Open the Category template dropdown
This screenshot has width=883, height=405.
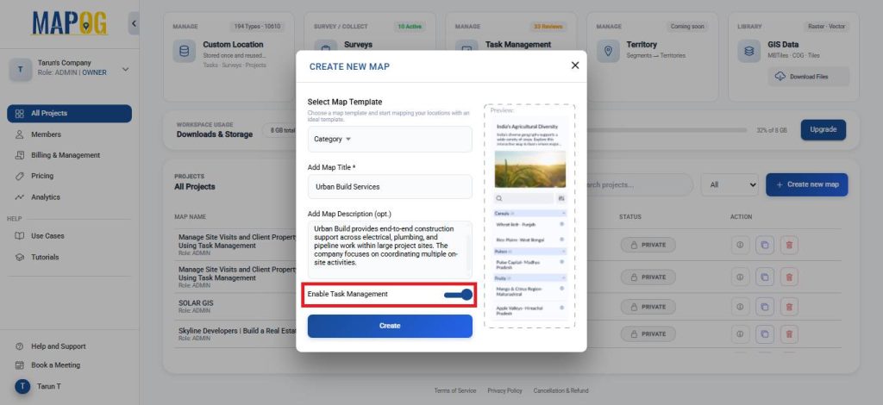tap(390, 139)
